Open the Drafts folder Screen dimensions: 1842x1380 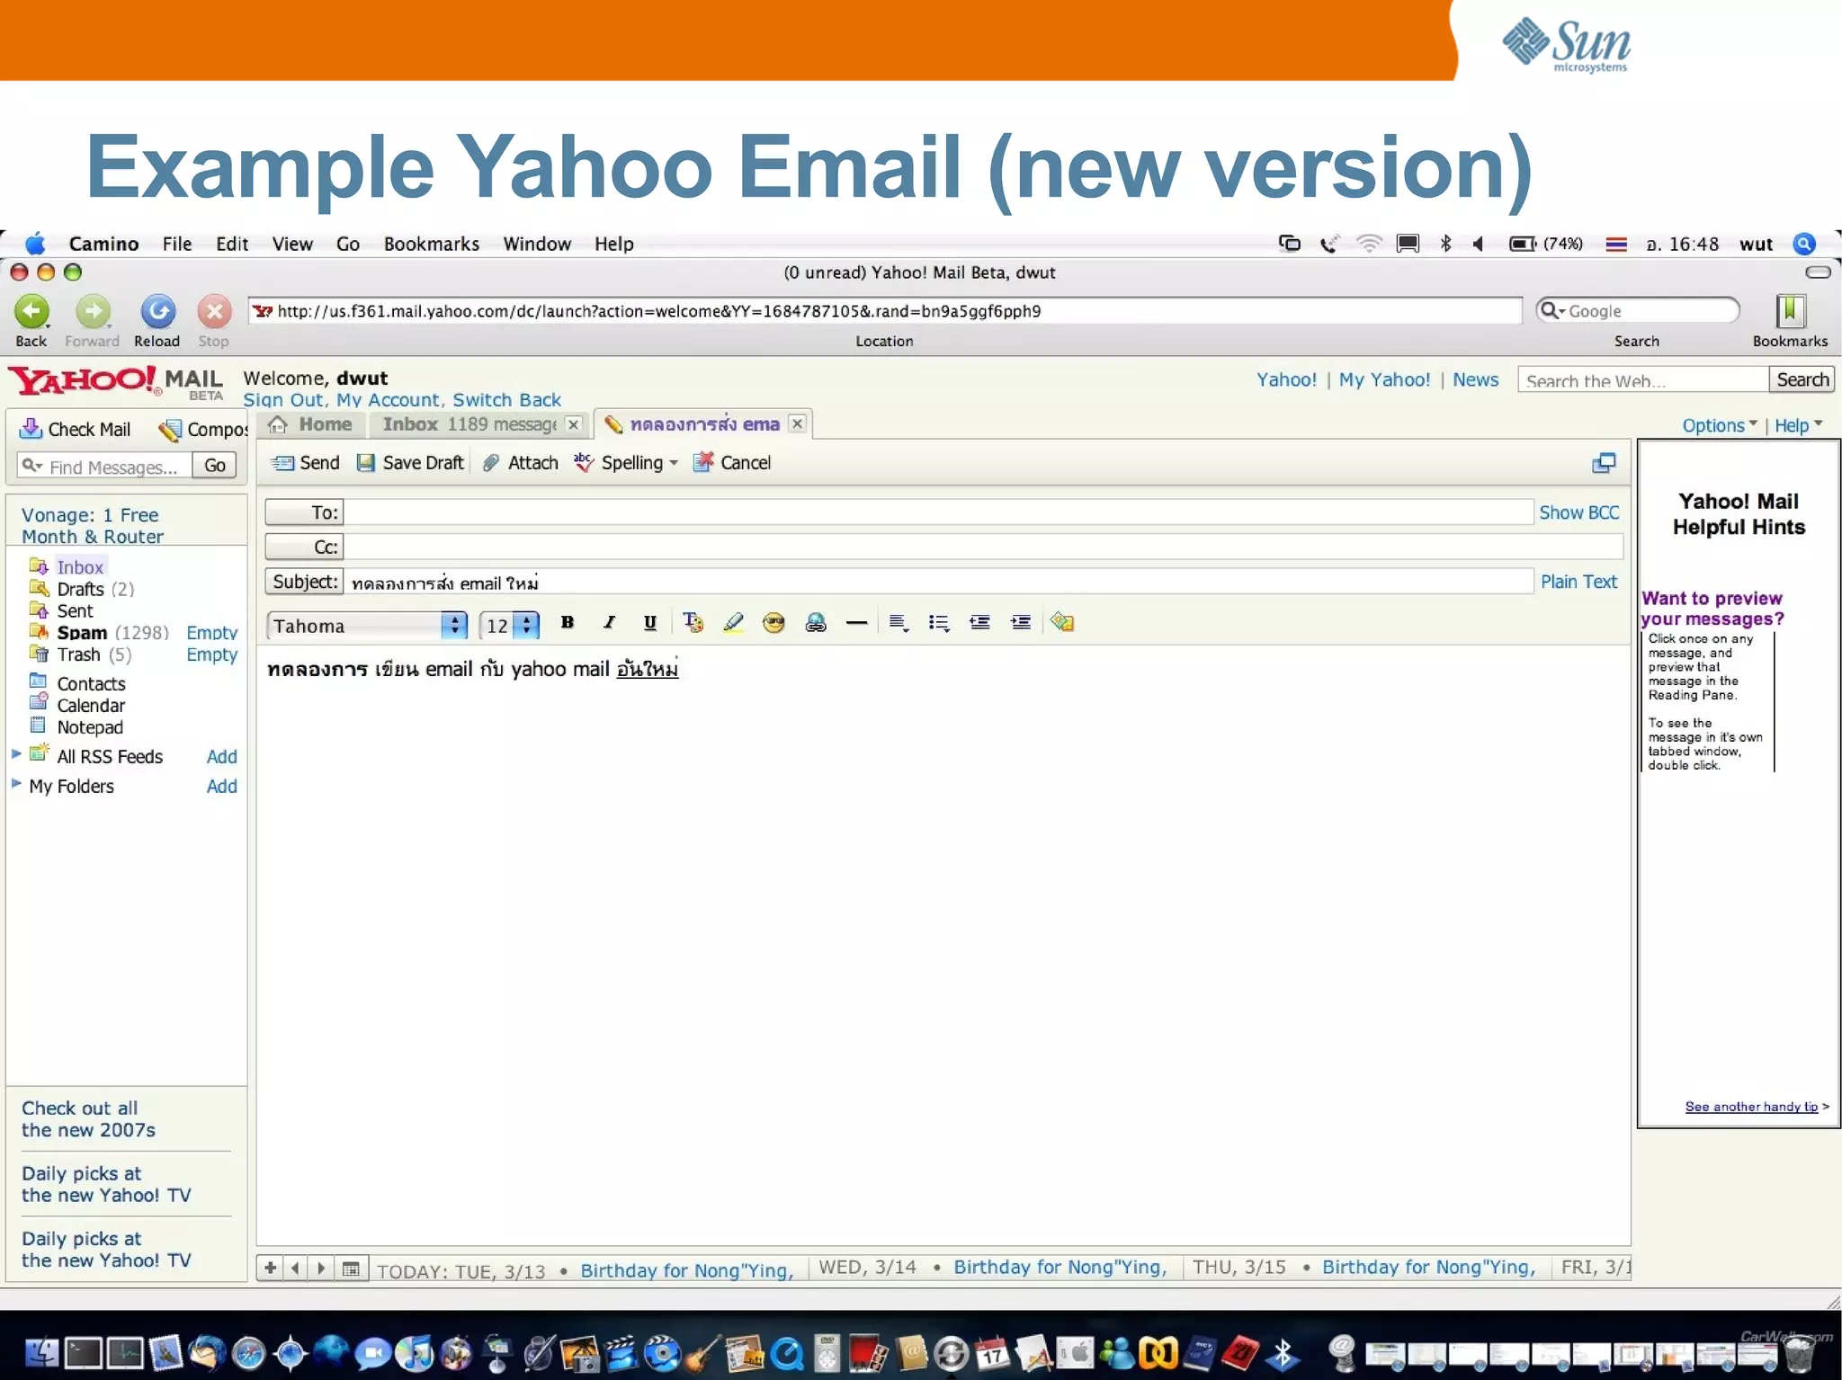(82, 589)
